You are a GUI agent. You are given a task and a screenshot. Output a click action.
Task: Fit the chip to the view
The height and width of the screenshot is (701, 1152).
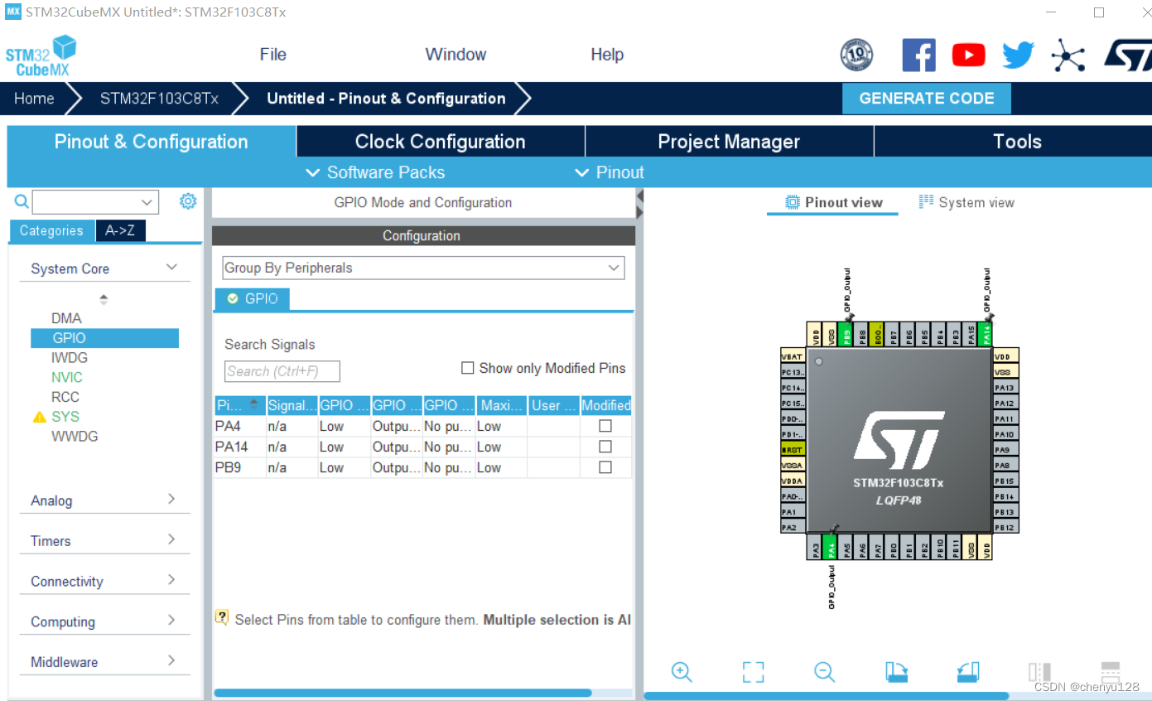[753, 672]
